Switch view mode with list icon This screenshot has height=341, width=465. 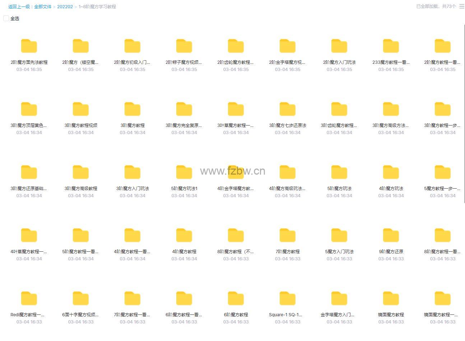coord(462,6)
